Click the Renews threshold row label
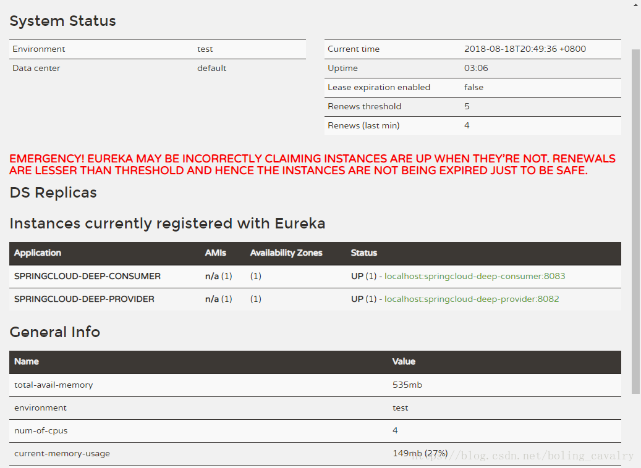641x468 pixels. tap(364, 106)
